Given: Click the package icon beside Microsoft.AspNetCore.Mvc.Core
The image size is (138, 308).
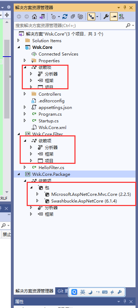Looking at the screenshot, I should [47, 194].
